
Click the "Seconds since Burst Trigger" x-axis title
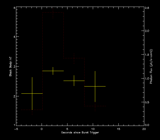pos(80,133)
